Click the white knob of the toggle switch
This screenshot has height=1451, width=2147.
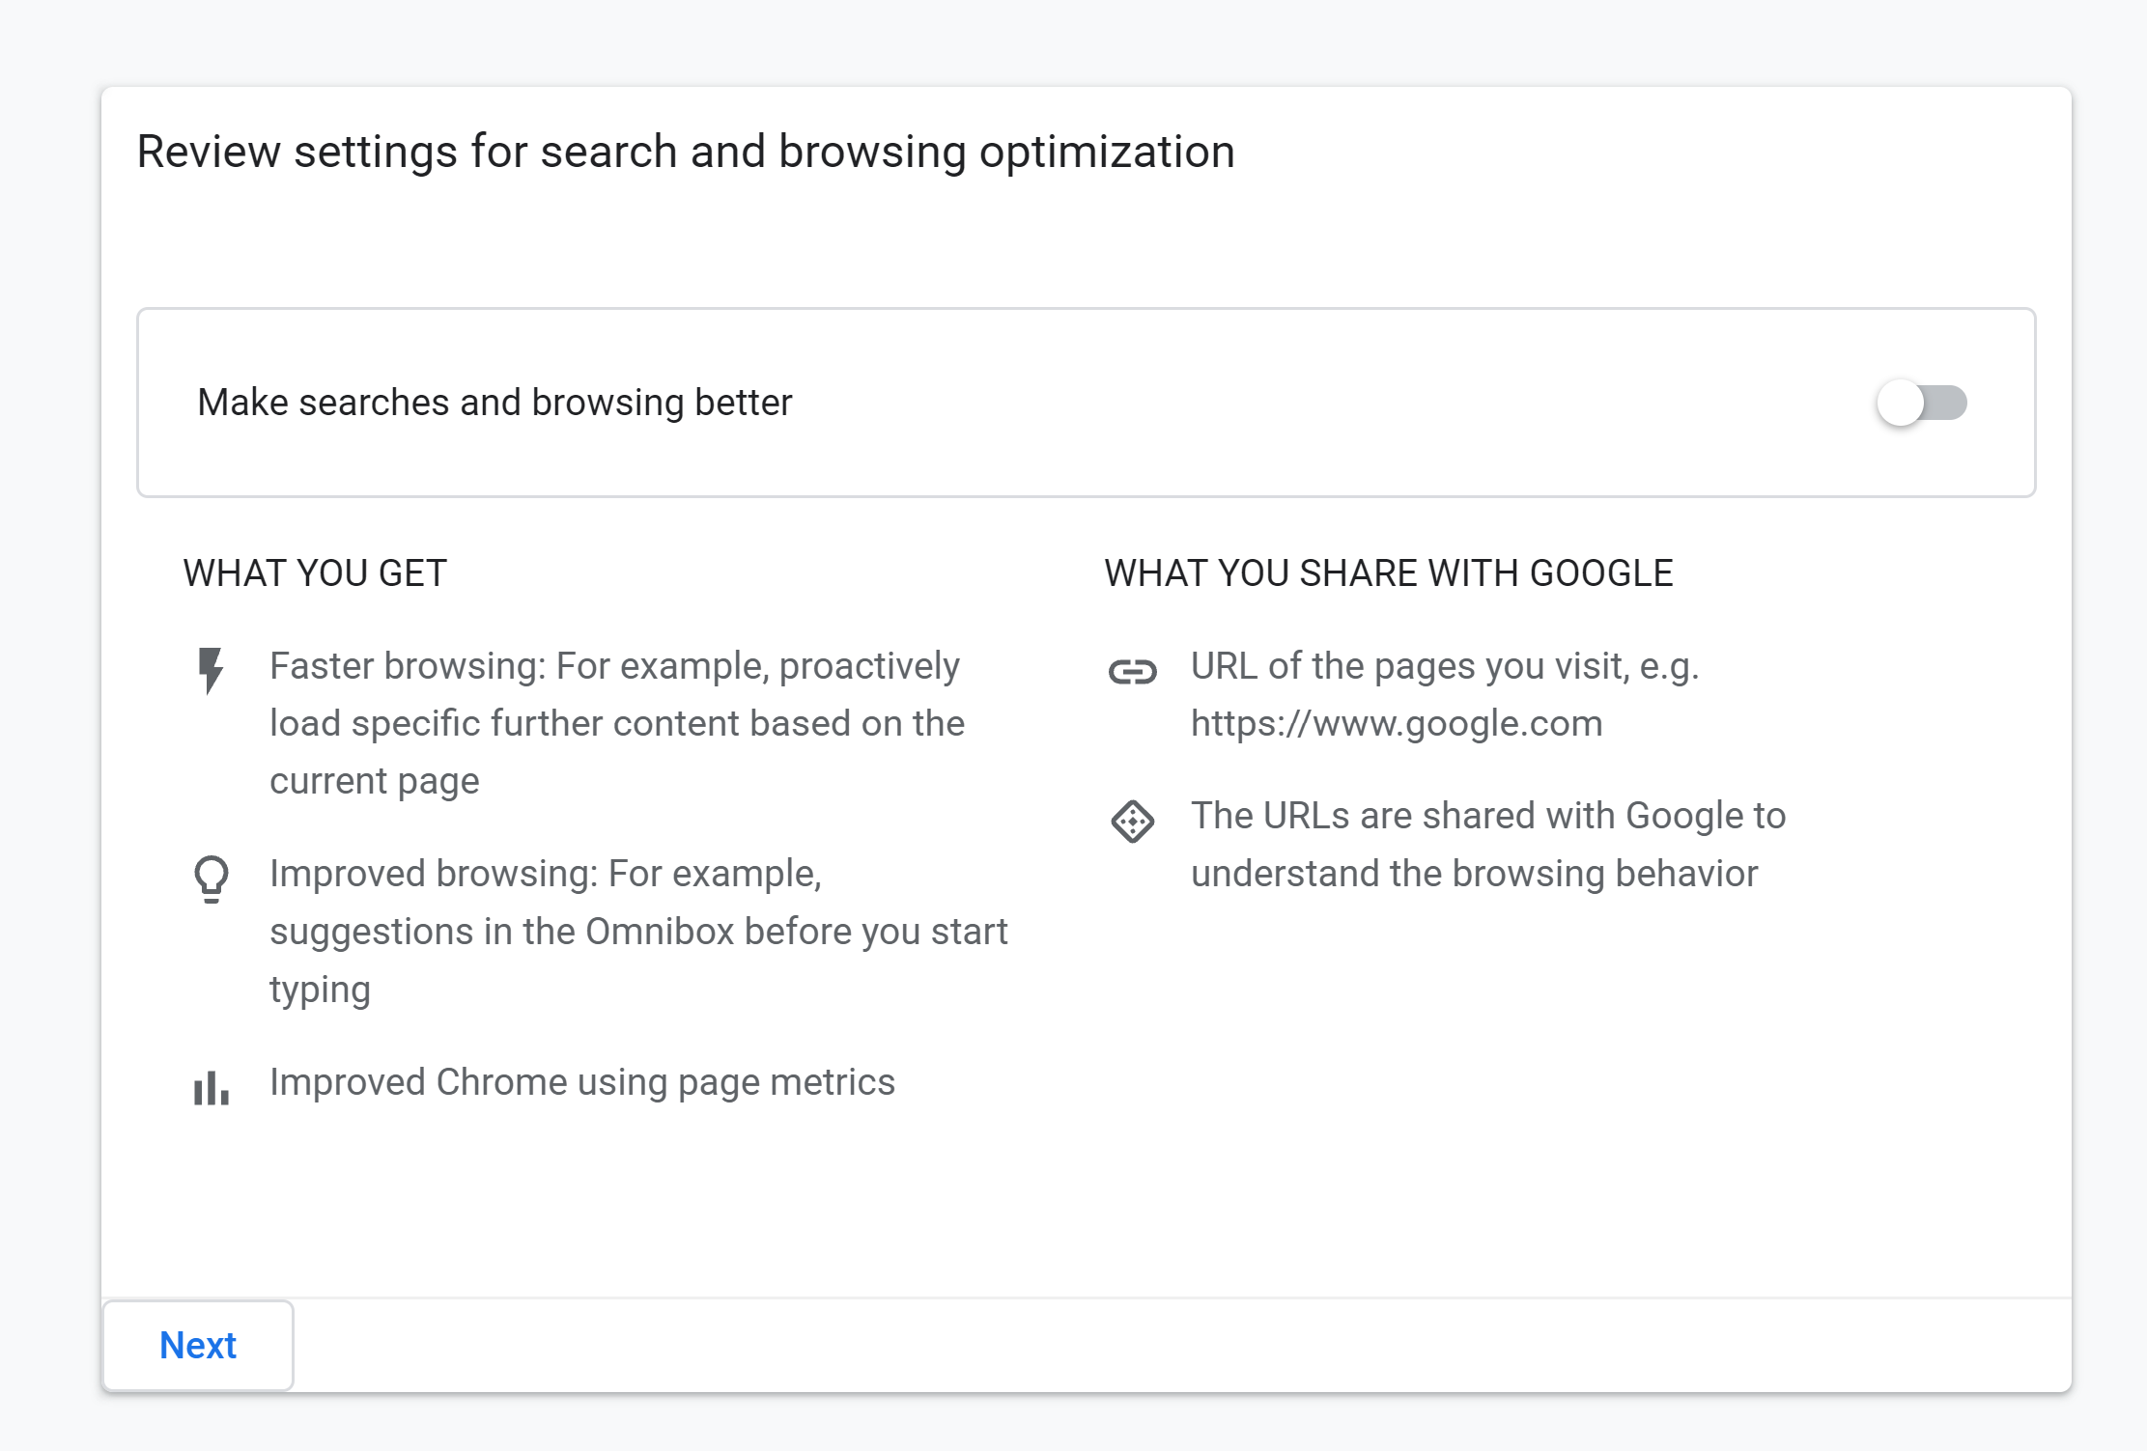tap(1901, 403)
